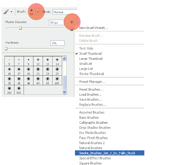Adjust the Hardness slider handle
Image resolution: width=181 pixels, height=165 pixels.
point(6,49)
